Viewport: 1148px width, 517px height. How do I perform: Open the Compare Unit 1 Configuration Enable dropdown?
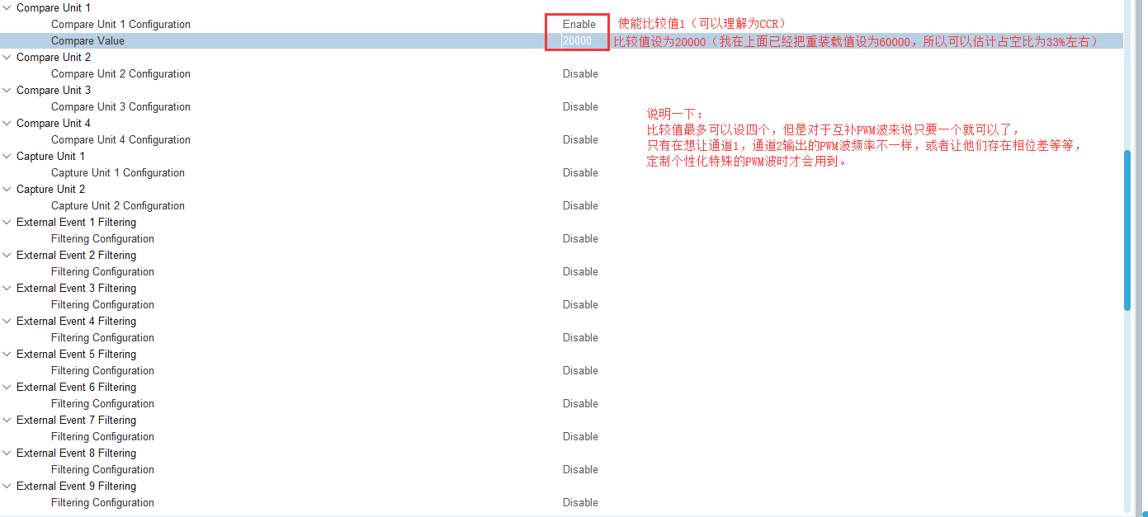[x=578, y=24]
